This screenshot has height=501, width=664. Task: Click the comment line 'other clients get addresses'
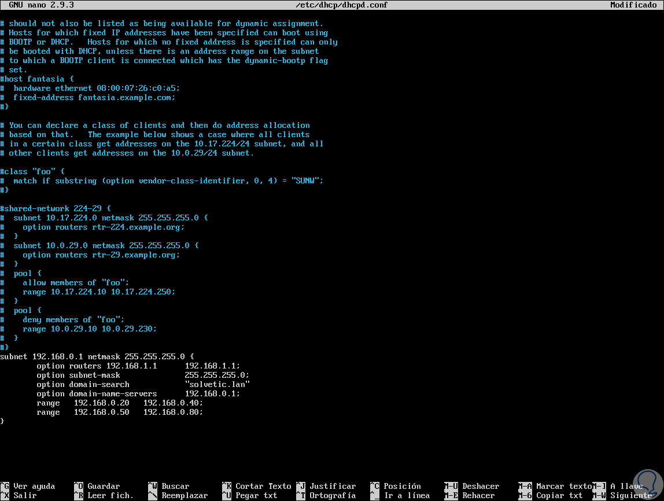click(x=127, y=153)
